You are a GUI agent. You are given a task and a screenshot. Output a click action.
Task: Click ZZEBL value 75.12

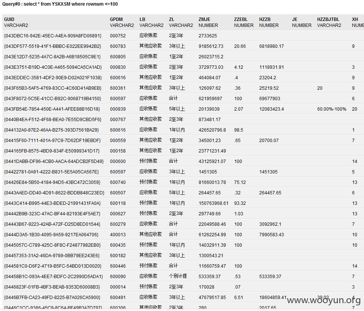point(240,182)
